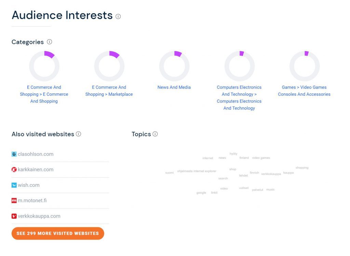
Task: Click info icon beside Also visited websites
Action: click(79, 134)
